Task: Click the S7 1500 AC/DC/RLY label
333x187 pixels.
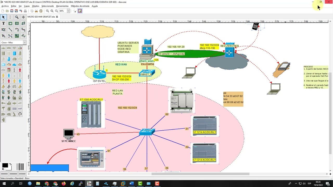Action: tap(91, 100)
